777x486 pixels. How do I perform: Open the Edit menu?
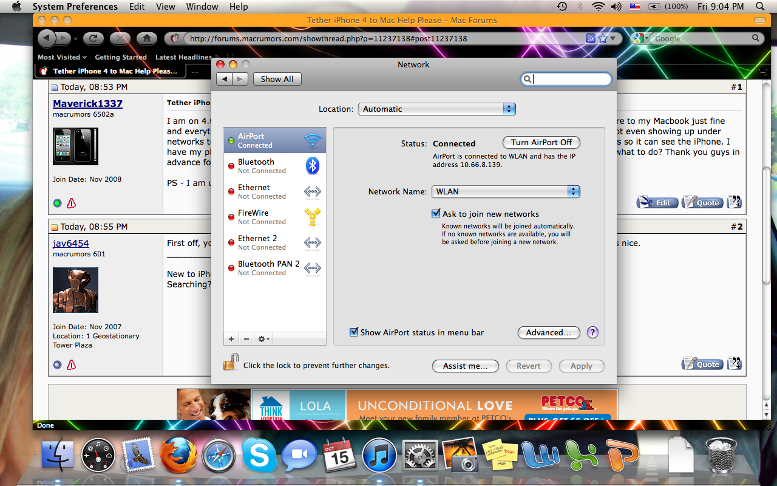coord(137,7)
